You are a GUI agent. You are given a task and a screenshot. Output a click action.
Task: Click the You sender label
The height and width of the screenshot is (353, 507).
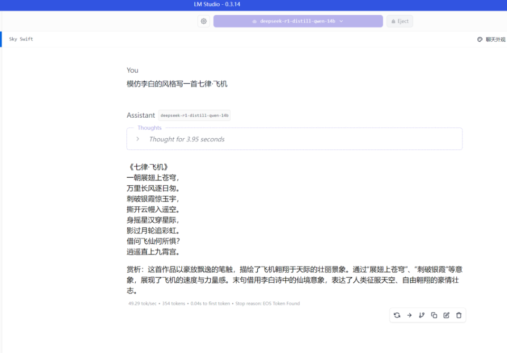coord(132,70)
